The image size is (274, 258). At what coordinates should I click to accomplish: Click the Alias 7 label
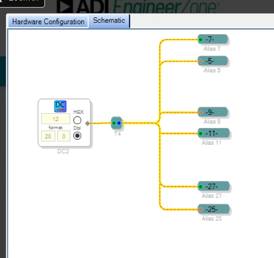212,49
